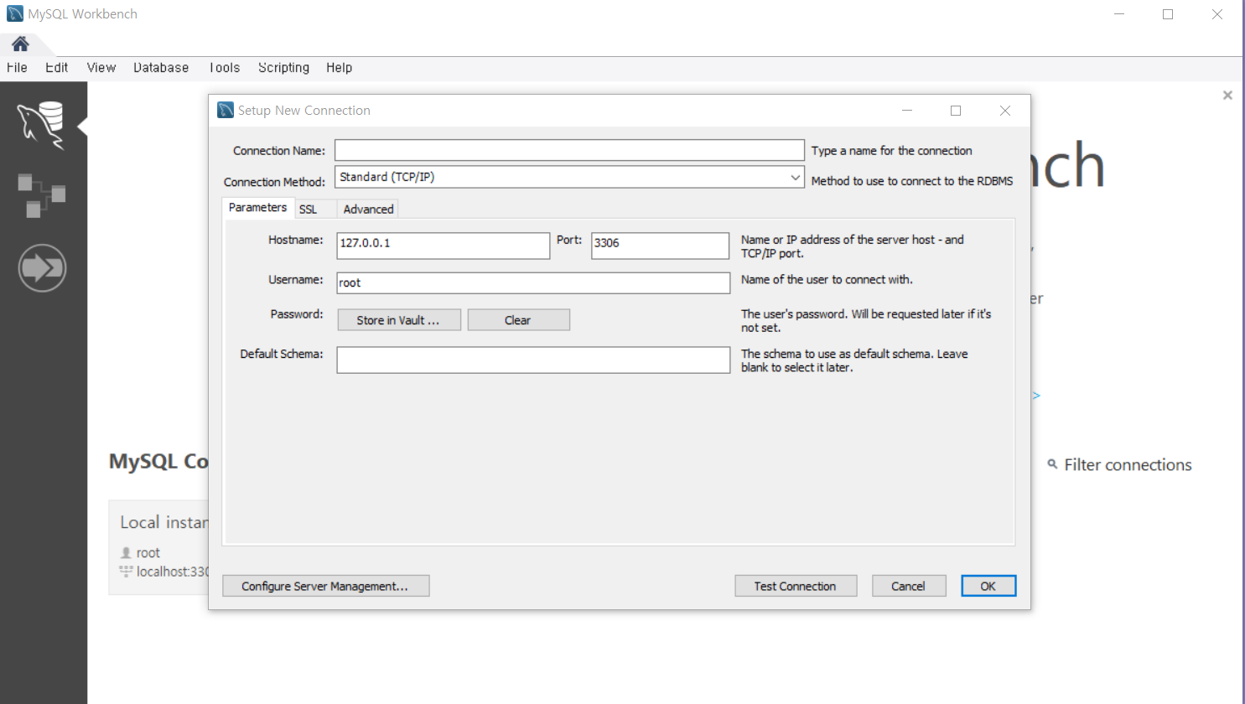Open the View menu
The image size is (1245, 704).
101,68
